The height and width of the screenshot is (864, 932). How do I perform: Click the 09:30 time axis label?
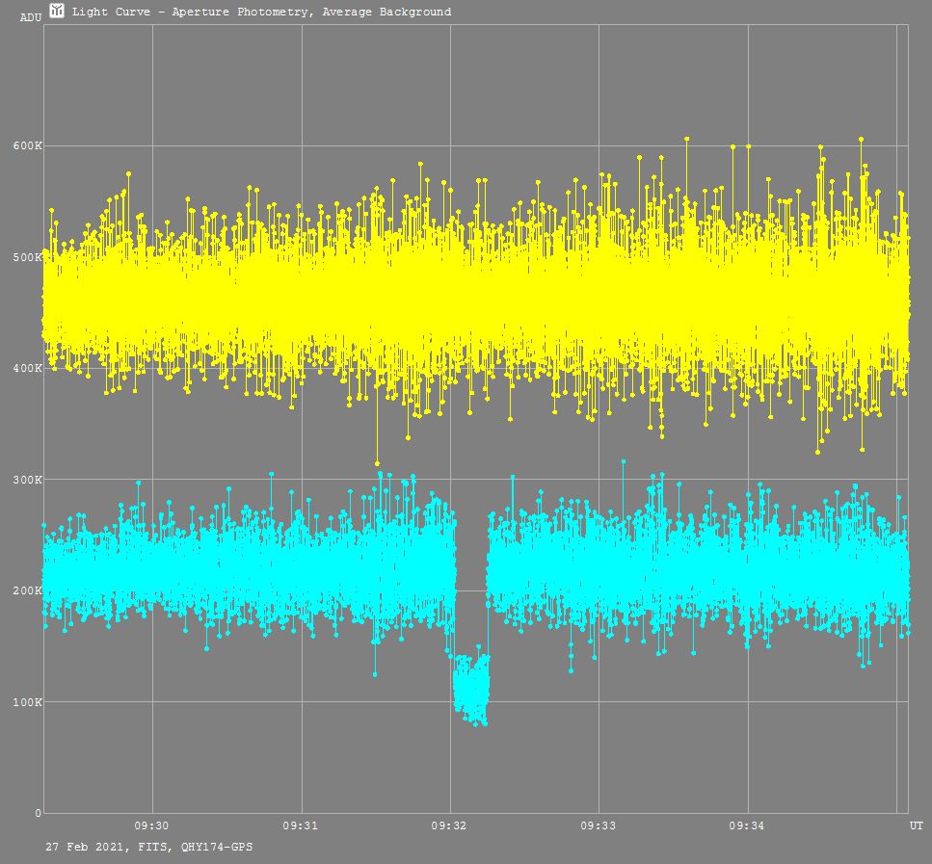(x=151, y=825)
